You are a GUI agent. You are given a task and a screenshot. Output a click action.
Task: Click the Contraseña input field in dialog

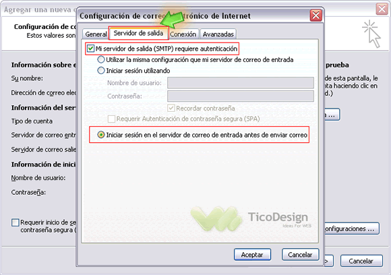click(x=241, y=96)
